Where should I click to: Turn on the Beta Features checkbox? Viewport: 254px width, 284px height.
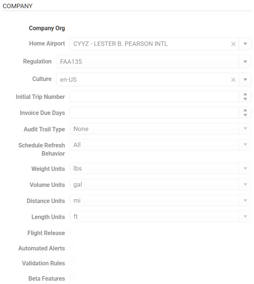(72, 277)
